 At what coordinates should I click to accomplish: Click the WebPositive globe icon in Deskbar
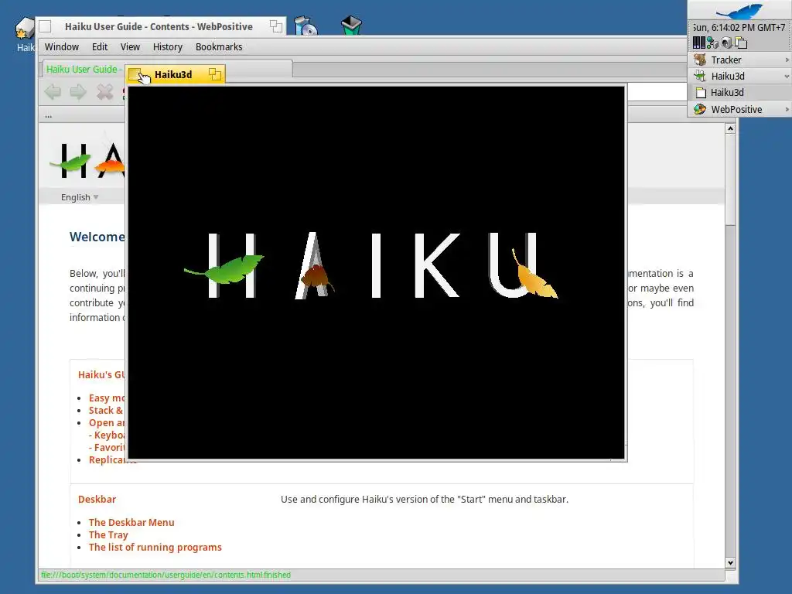(700, 109)
